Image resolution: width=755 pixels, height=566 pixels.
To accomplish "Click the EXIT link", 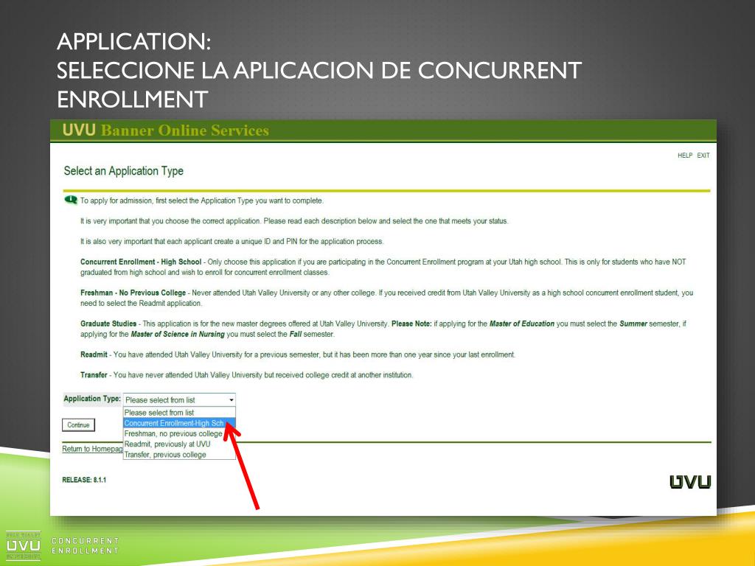I will (x=703, y=156).
